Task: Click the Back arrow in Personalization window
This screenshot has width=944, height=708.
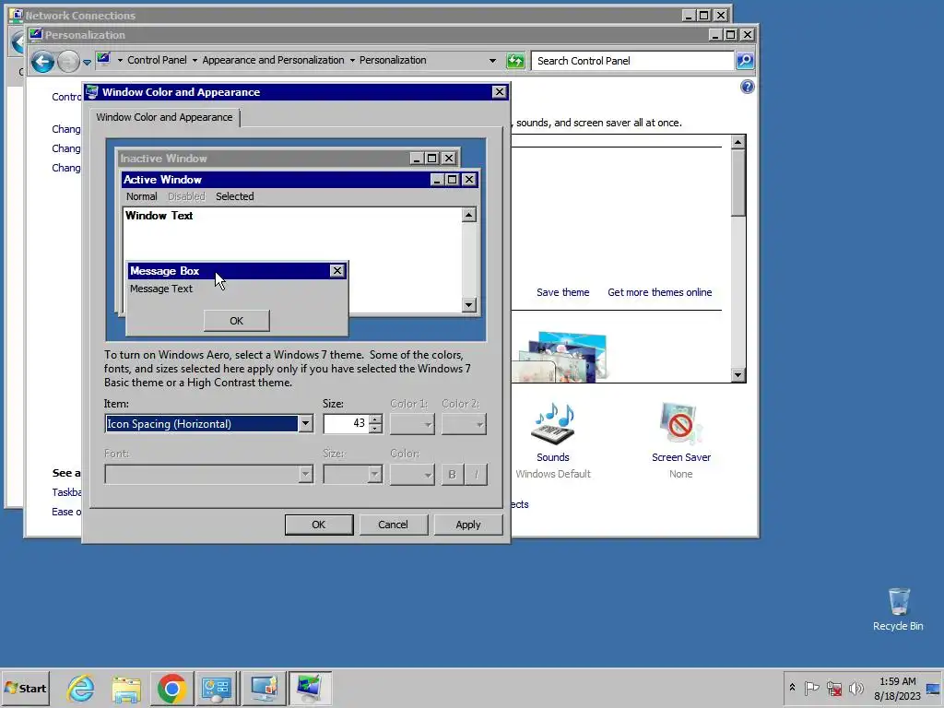Action: [42, 61]
